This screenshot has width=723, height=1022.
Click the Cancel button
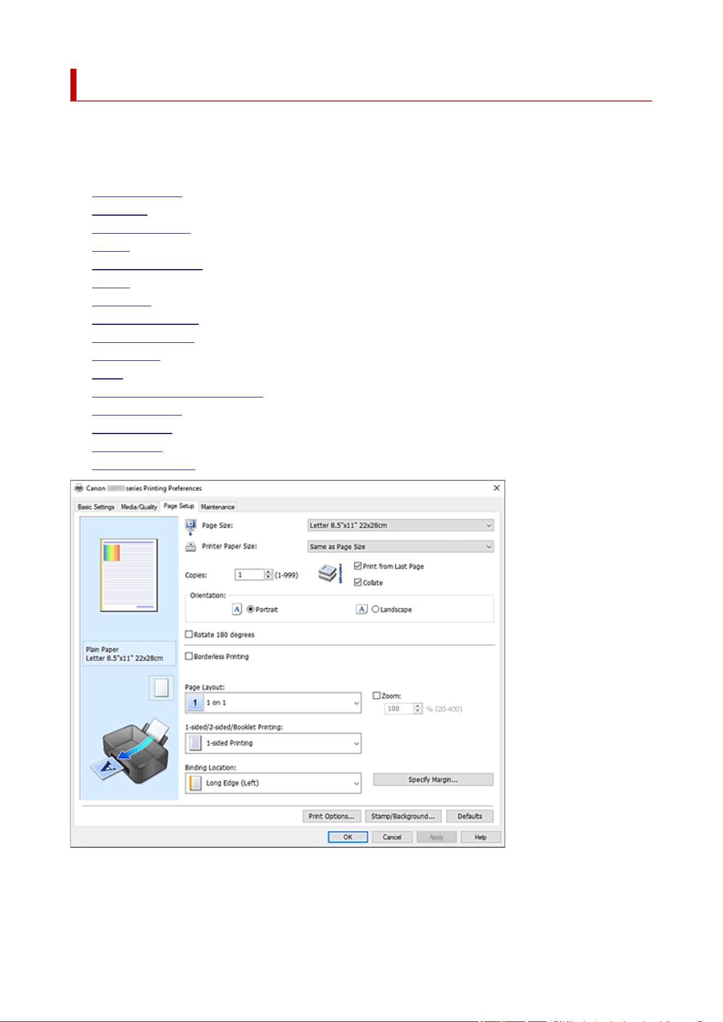[392, 837]
